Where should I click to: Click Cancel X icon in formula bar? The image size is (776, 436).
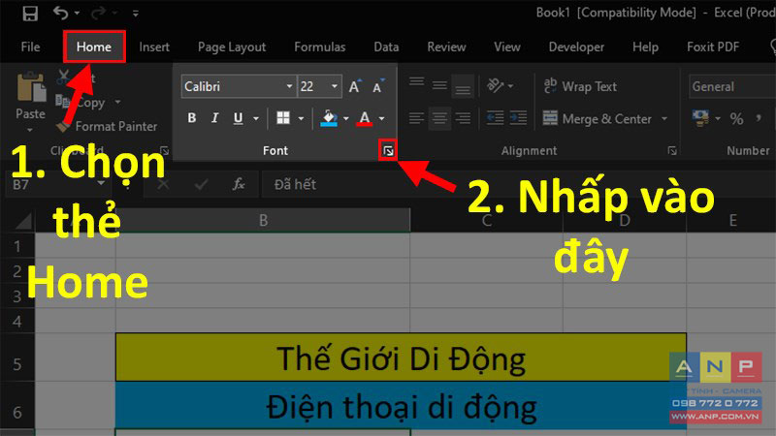pos(163,185)
